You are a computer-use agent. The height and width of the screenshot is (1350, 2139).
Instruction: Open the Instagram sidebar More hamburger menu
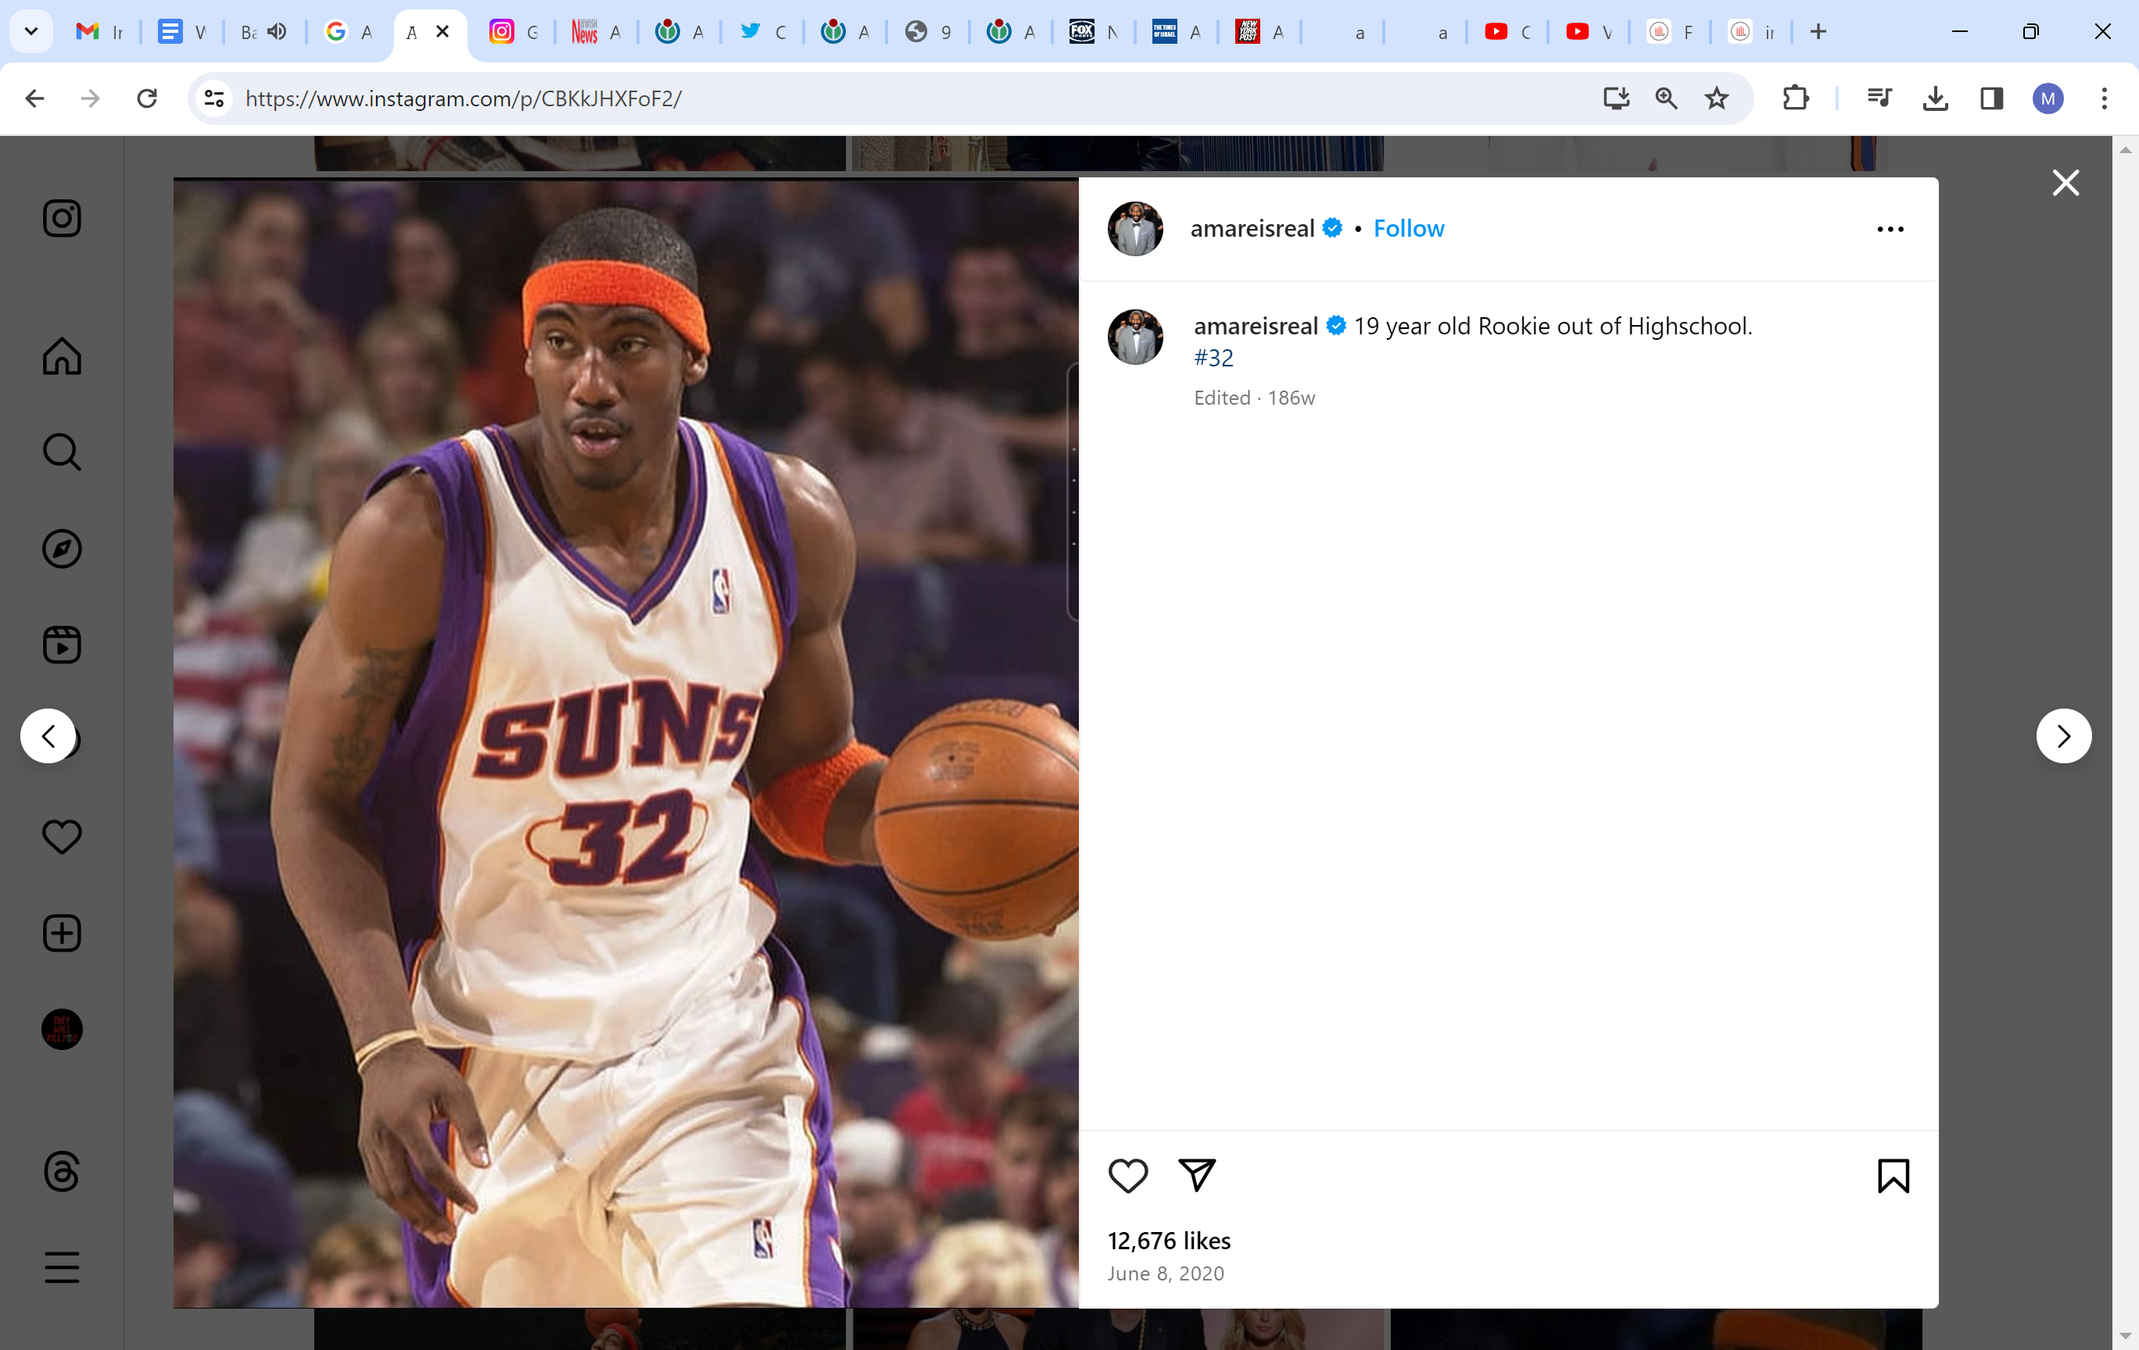tap(63, 1267)
